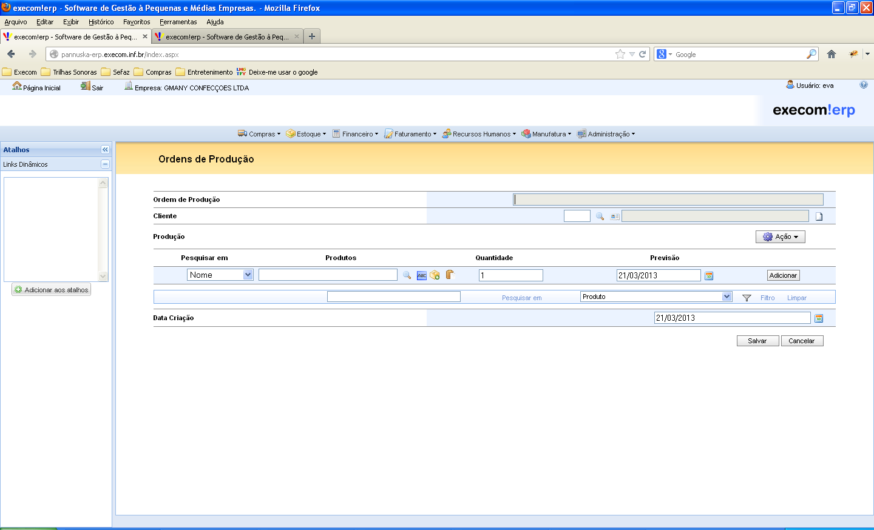Viewport: 874px width, 530px height.
Task: Open the Produto filter combo box
Action: point(656,297)
